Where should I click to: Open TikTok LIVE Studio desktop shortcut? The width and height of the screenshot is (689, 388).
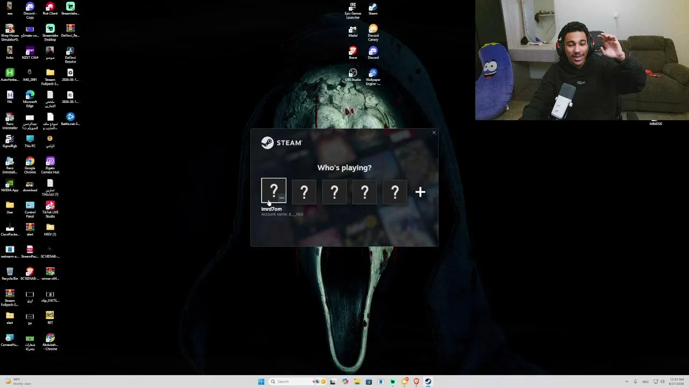click(50, 210)
